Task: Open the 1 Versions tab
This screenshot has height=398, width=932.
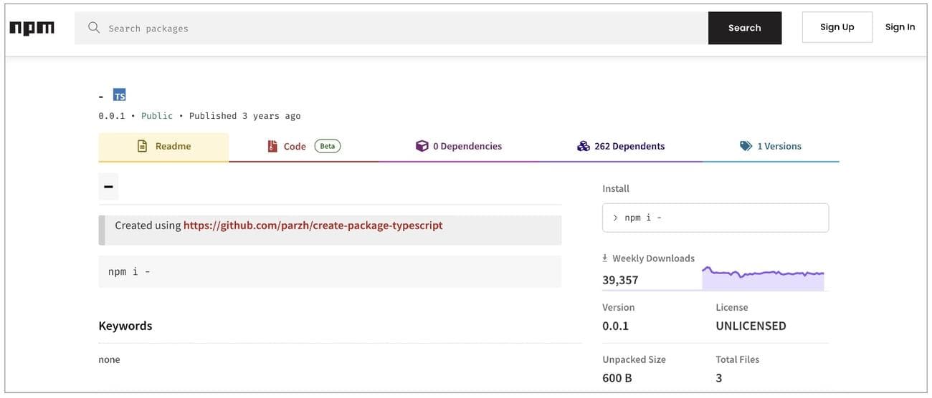Action: point(771,147)
